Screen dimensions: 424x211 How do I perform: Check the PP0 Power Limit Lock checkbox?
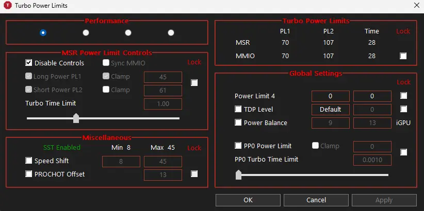pos(404,152)
